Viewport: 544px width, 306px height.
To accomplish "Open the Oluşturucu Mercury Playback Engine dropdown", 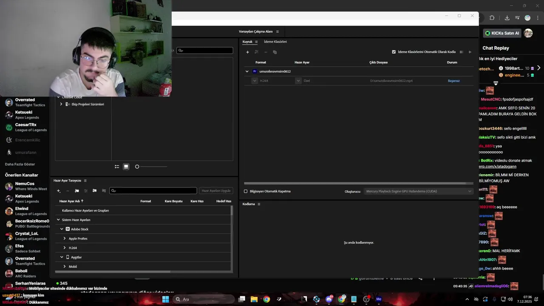I will click(418, 191).
